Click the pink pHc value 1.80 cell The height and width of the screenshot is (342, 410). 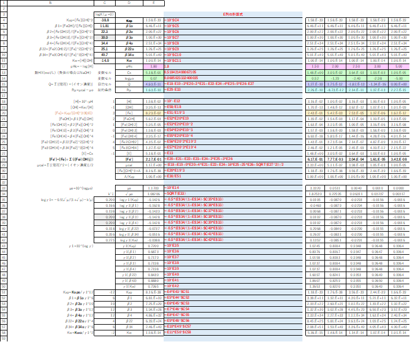tap(154, 66)
